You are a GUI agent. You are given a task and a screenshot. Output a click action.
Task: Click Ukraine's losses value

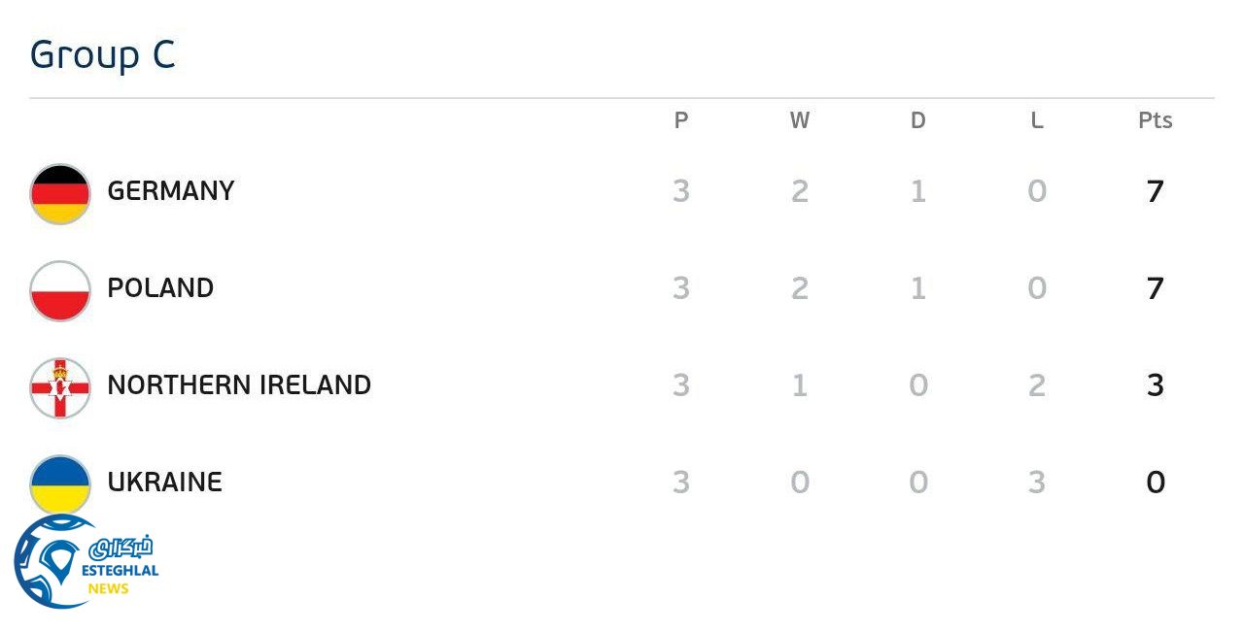click(1037, 483)
